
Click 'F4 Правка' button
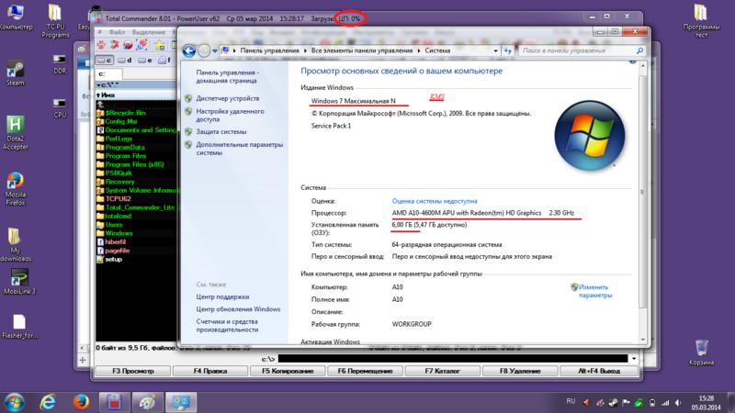(x=210, y=371)
